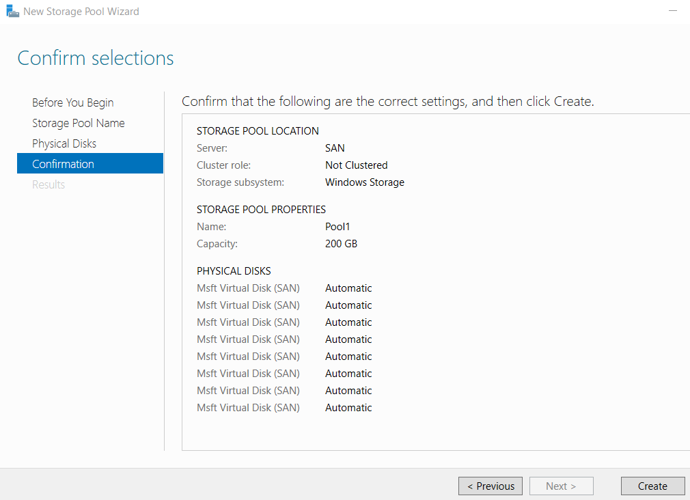This screenshot has height=500, width=690.
Task: Select the first Msft Virtual Disk entry
Action: (x=248, y=288)
